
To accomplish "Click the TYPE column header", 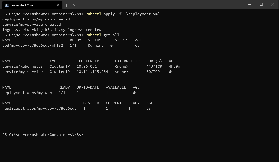I will pos(54,61).
